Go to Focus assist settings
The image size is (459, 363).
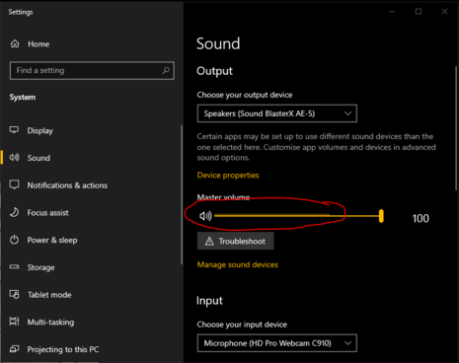(x=47, y=213)
